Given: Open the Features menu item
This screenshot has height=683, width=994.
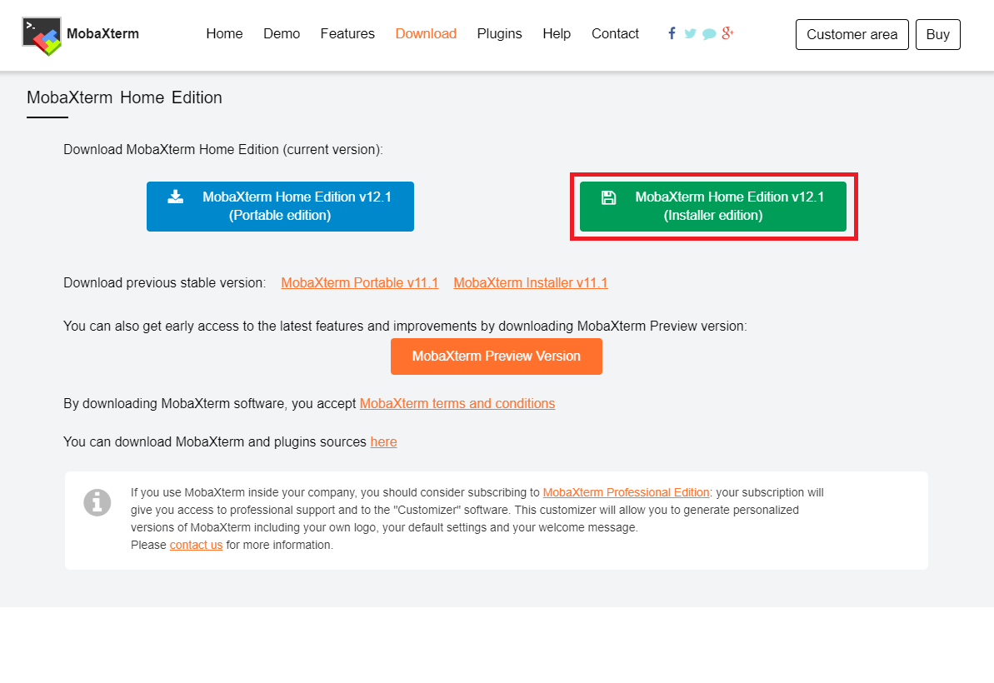Looking at the screenshot, I should point(347,33).
